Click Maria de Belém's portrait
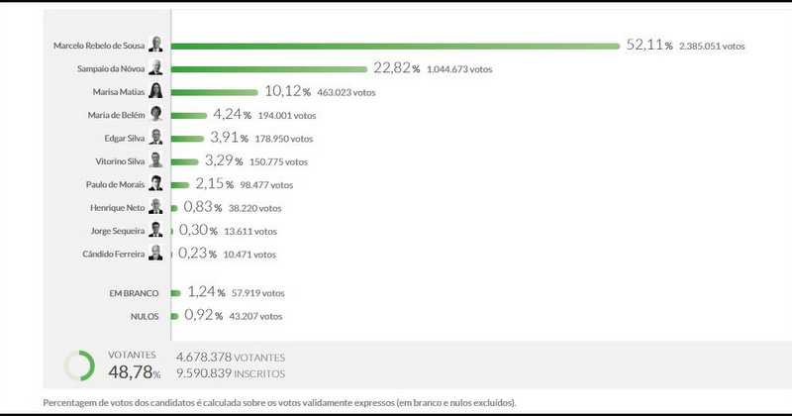 (155, 115)
